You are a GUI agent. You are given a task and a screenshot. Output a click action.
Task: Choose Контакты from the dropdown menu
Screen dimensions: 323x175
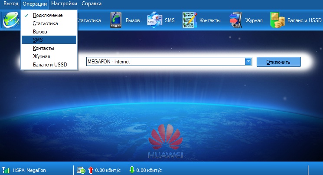tap(49, 48)
